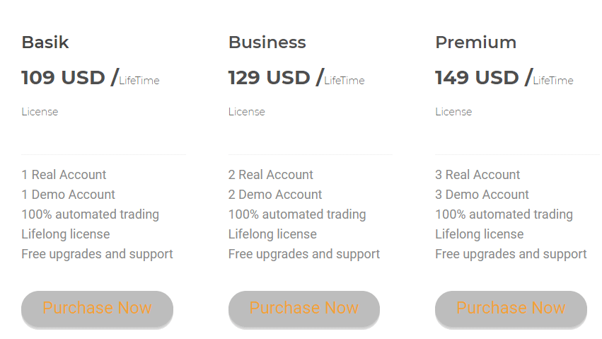Click the "3 Real Account" feature
The height and width of the screenshot is (339, 602).
click(x=477, y=175)
